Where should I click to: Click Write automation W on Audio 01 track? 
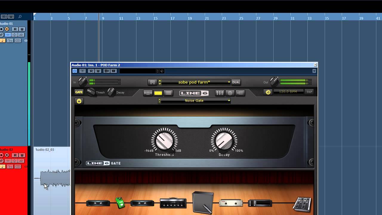point(22,29)
